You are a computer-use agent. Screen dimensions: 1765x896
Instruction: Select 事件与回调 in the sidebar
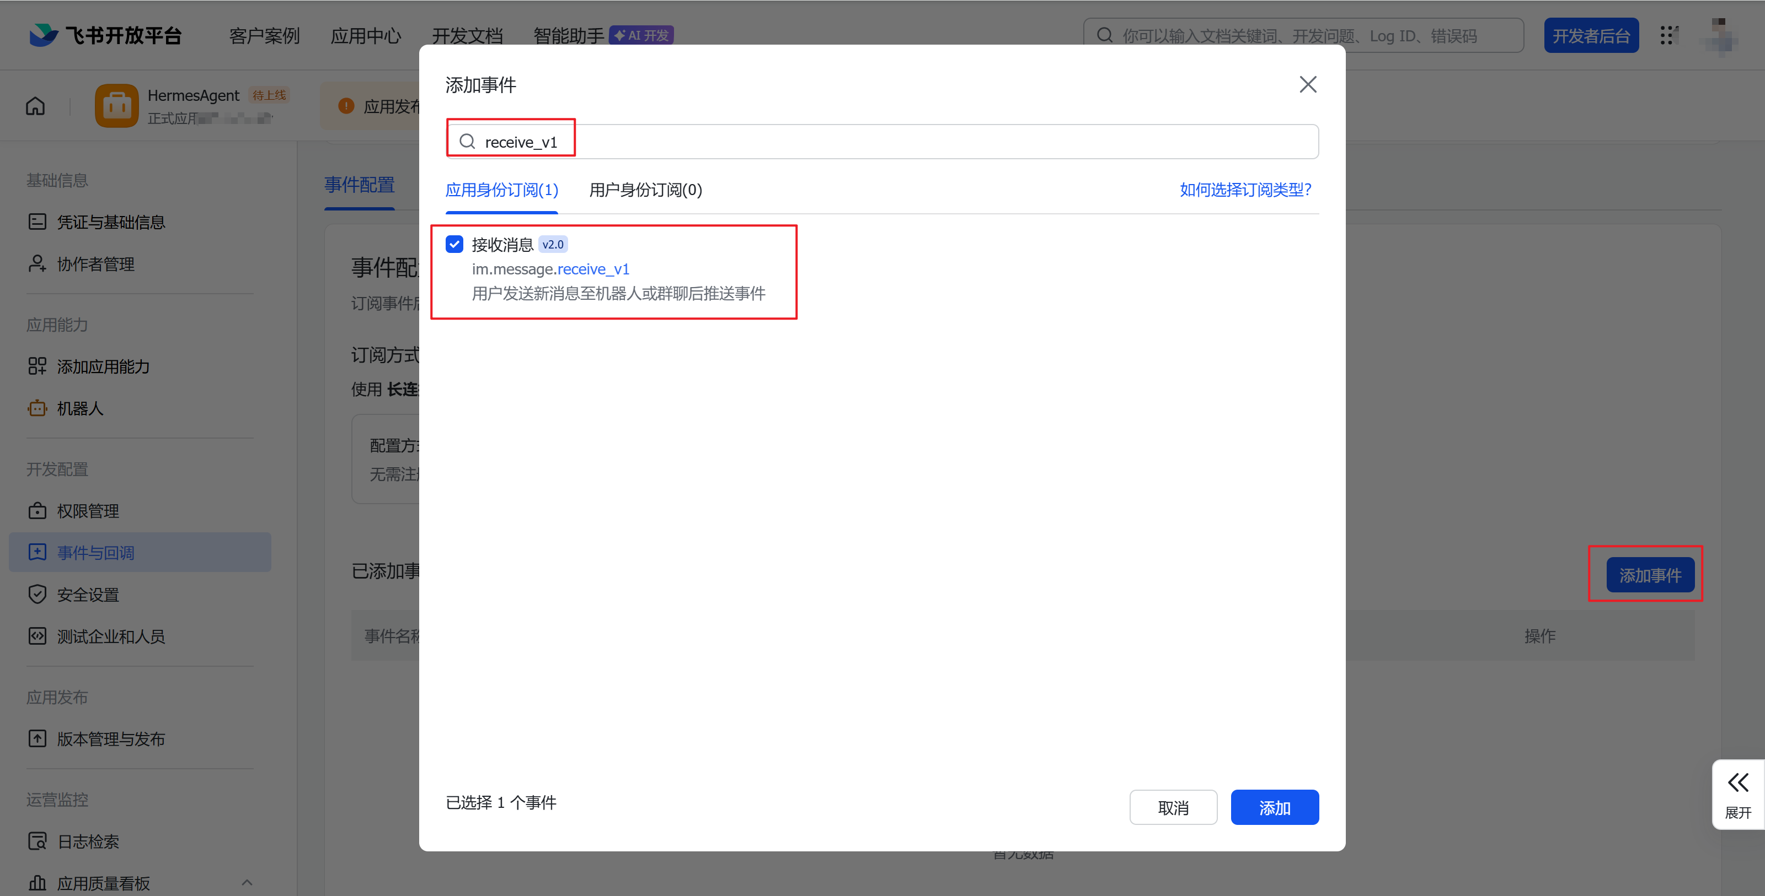click(x=140, y=552)
